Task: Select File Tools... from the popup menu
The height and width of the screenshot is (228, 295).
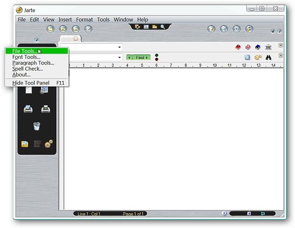Action: coord(37,51)
